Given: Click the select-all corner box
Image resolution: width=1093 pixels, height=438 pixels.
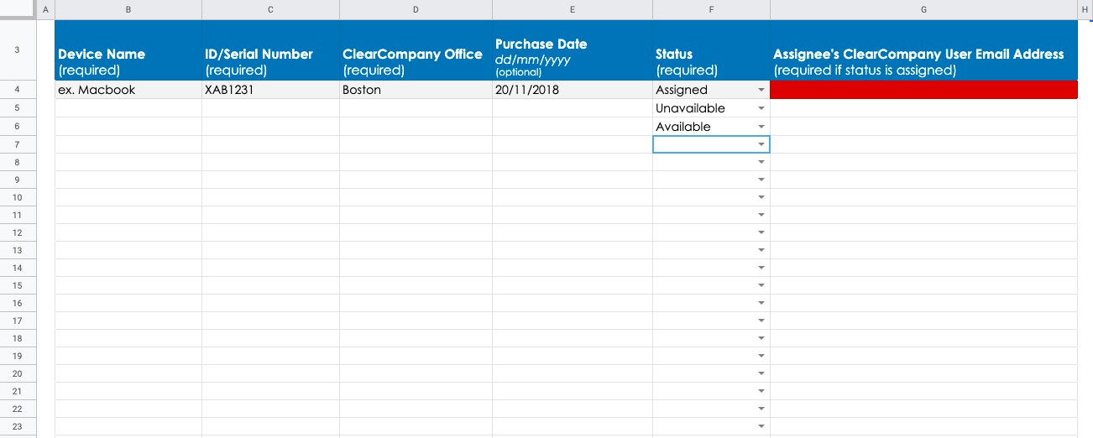Looking at the screenshot, I should [18, 9].
